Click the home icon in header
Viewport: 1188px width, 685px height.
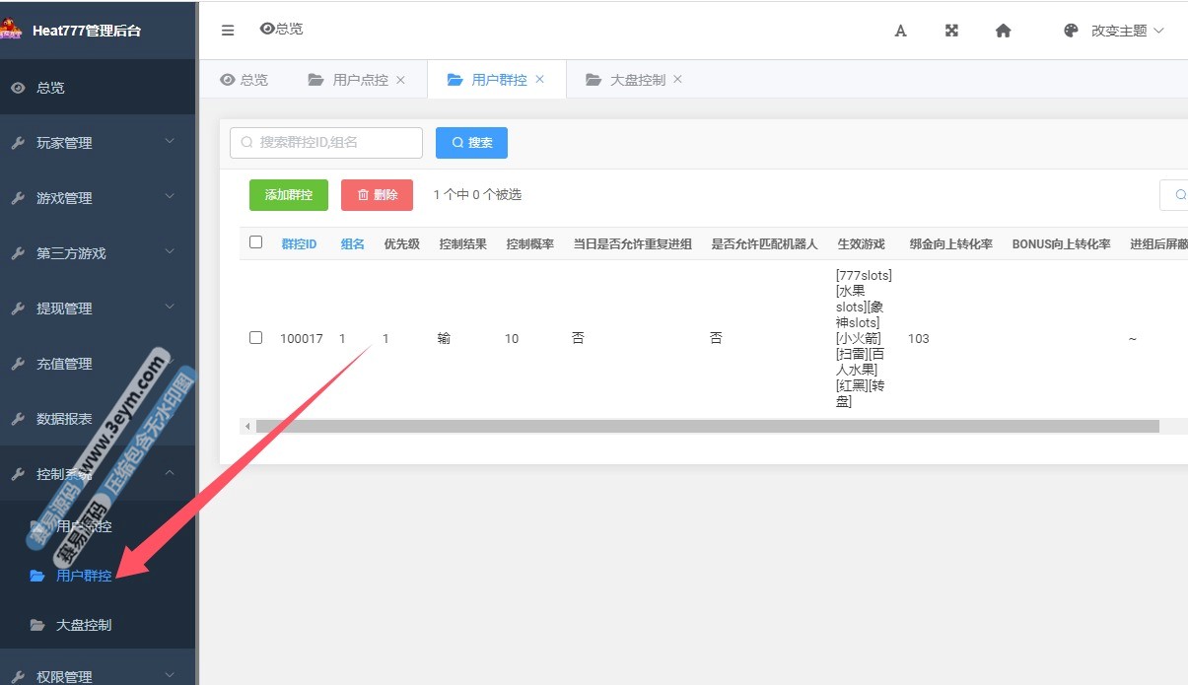1003,31
